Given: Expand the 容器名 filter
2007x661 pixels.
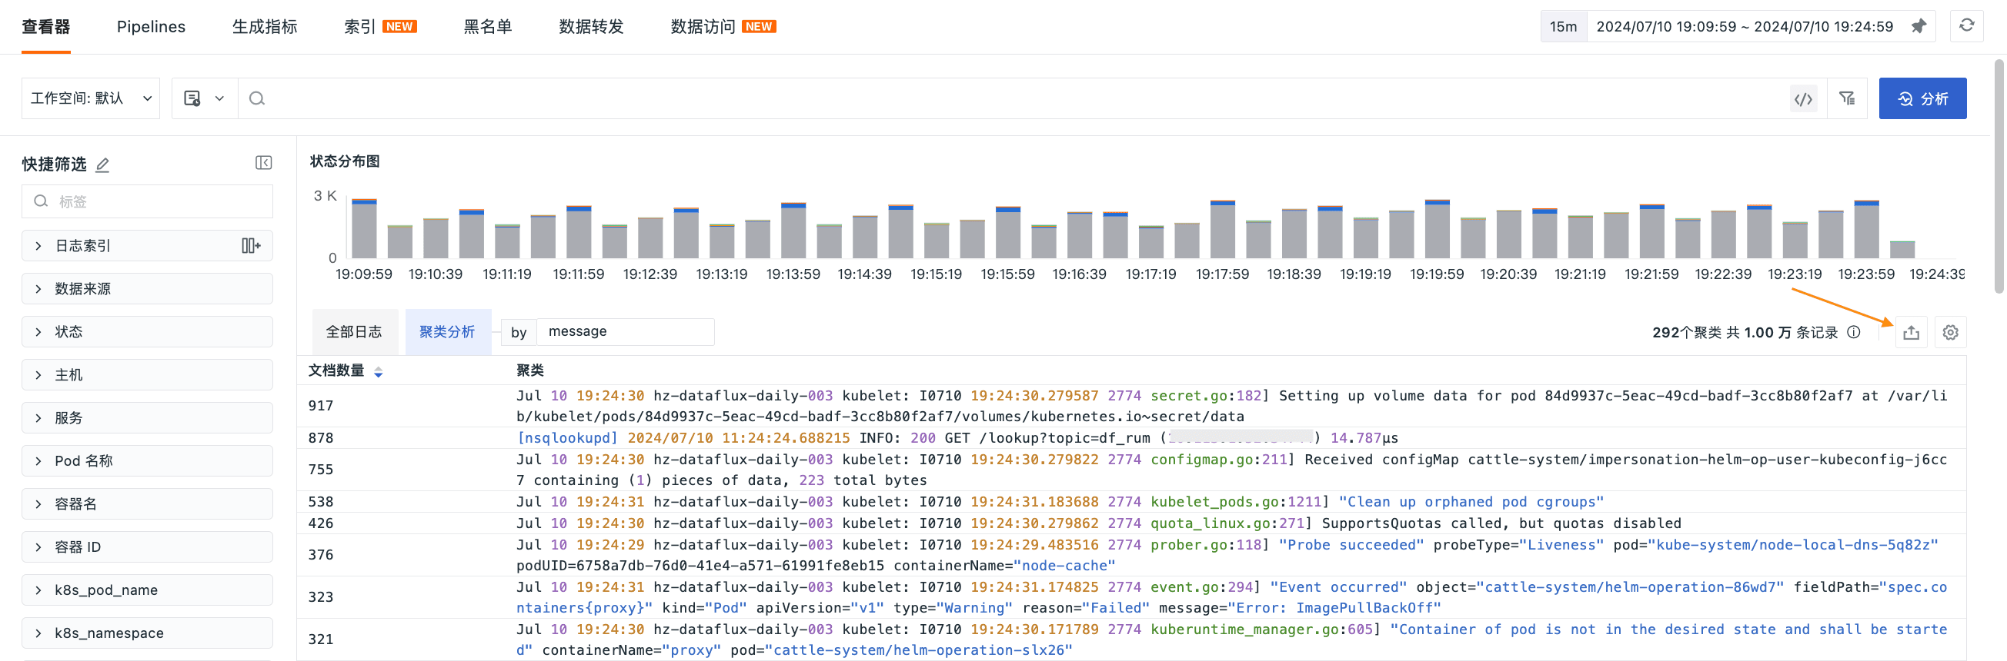Looking at the screenshot, I should (147, 504).
